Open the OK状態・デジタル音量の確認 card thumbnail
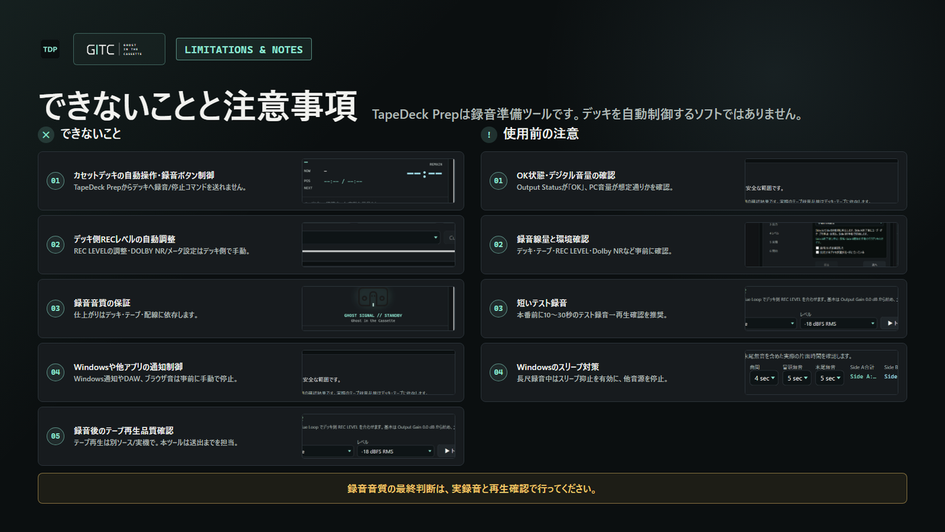Screen dimensions: 945x532 pos(821,181)
